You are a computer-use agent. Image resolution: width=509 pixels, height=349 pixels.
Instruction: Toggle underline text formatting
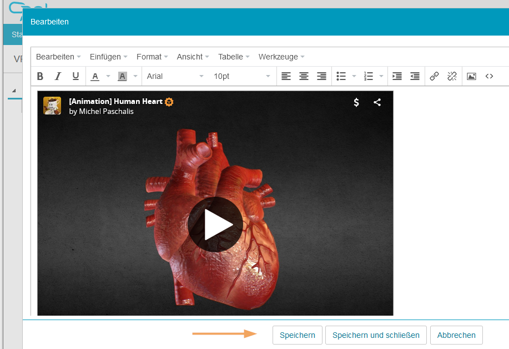(75, 76)
